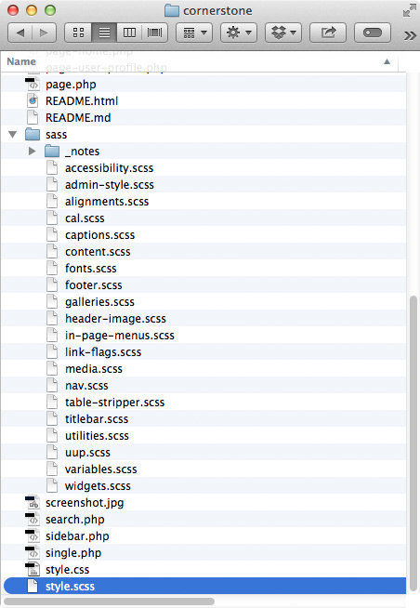Go forward with the toolbar forward arrow
Screen dimensions: 420x608
(x=44, y=33)
